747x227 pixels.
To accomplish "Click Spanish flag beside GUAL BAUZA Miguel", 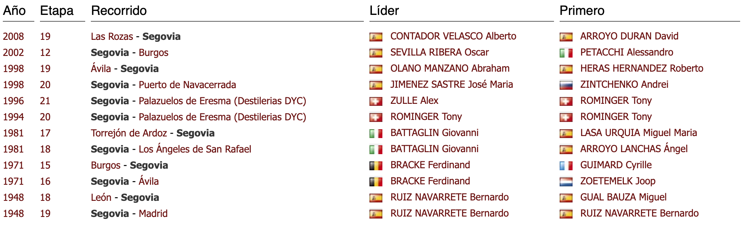I will (566, 198).
